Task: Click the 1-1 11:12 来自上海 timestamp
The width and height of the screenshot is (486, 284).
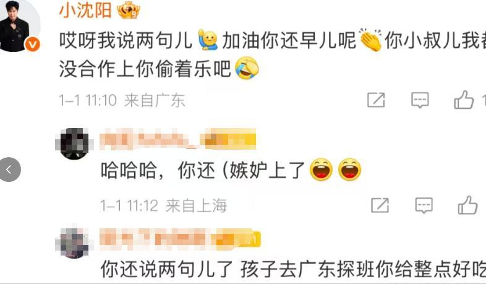Action: click(x=164, y=205)
